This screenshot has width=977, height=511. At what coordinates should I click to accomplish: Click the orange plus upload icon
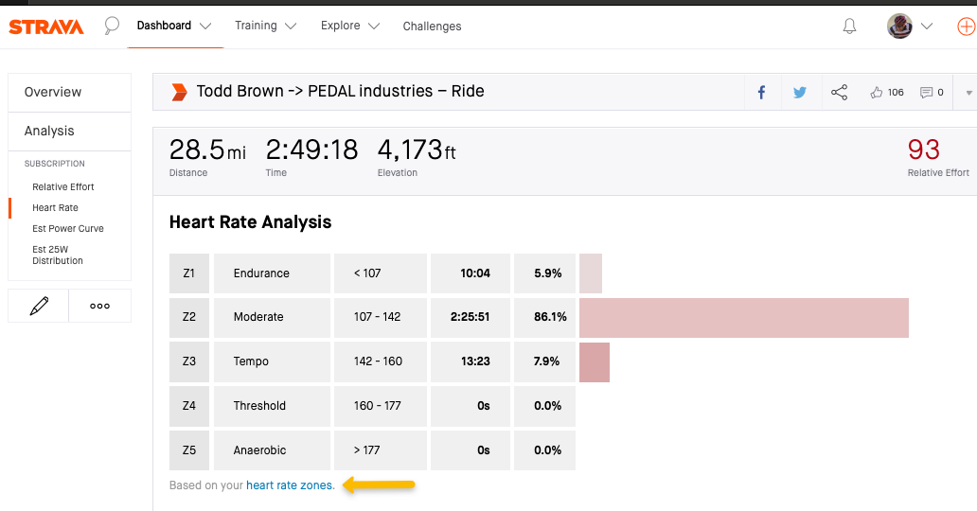pos(966,26)
